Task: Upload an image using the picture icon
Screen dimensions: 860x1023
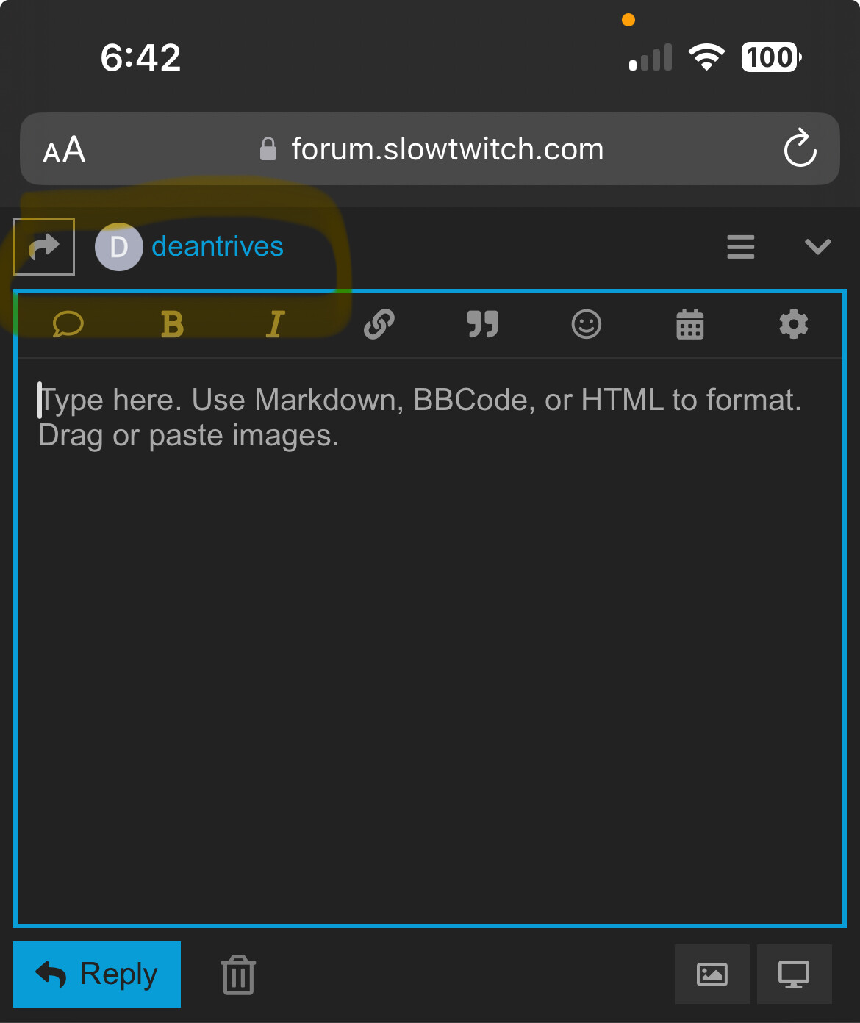Action: tap(712, 974)
